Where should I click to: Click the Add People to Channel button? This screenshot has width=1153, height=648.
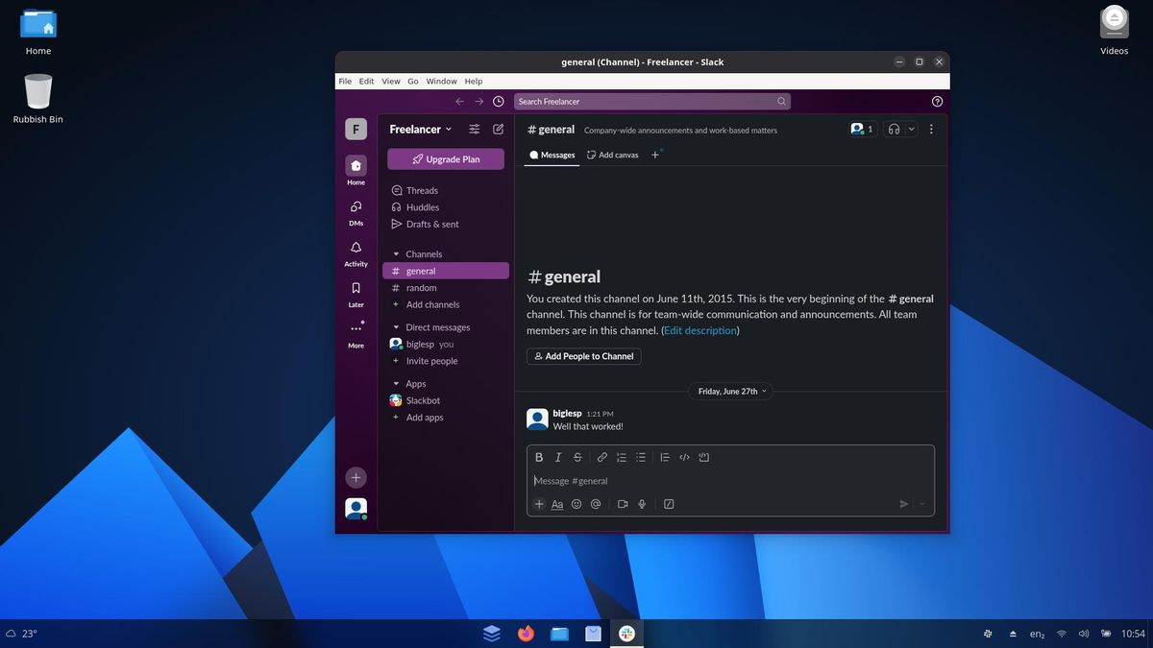583,355
